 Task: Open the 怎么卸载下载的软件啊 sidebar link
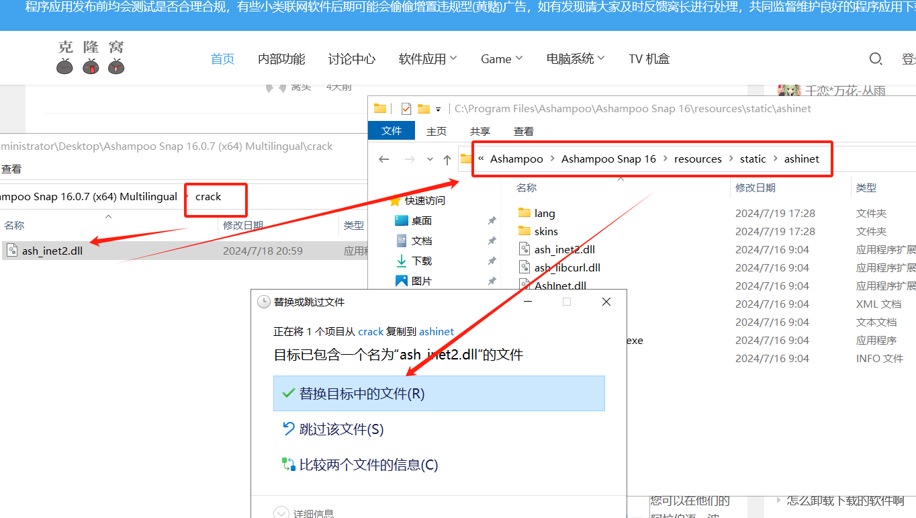coord(845,501)
